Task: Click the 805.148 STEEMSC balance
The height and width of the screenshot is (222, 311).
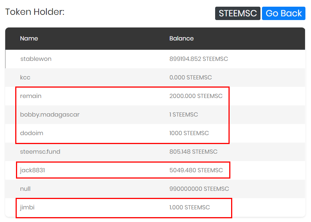Action: pos(193,151)
